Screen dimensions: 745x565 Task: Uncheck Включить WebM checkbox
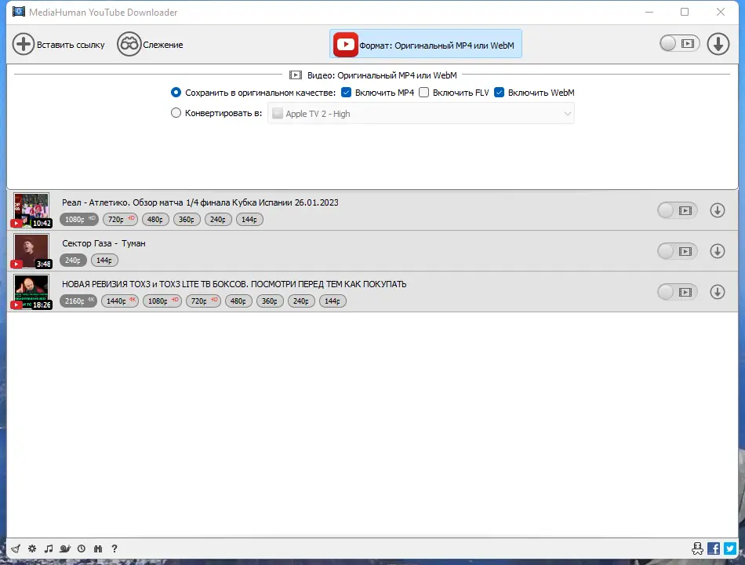point(499,93)
